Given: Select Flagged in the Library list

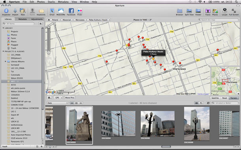Looking at the screenshot, I should [14, 45].
